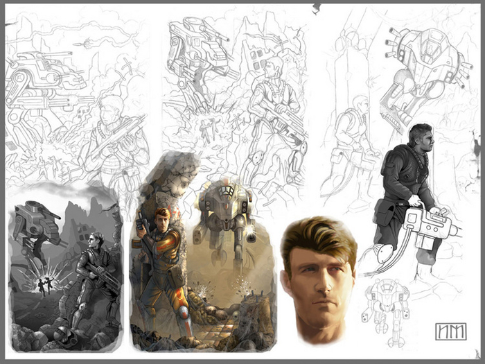Click the soldier in the grayscale painting

click(x=93, y=274)
